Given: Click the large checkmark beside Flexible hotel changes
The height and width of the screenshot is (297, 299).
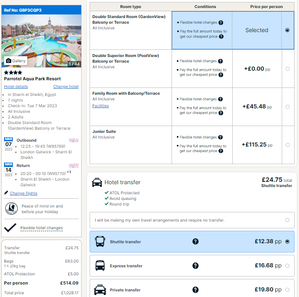Looking at the screenshot, I should [10, 228].
